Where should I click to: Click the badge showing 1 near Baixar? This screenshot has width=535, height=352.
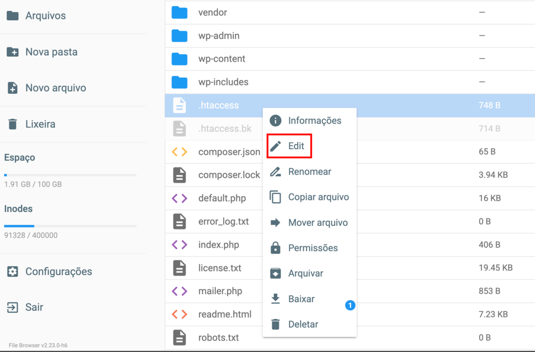tap(350, 306)
